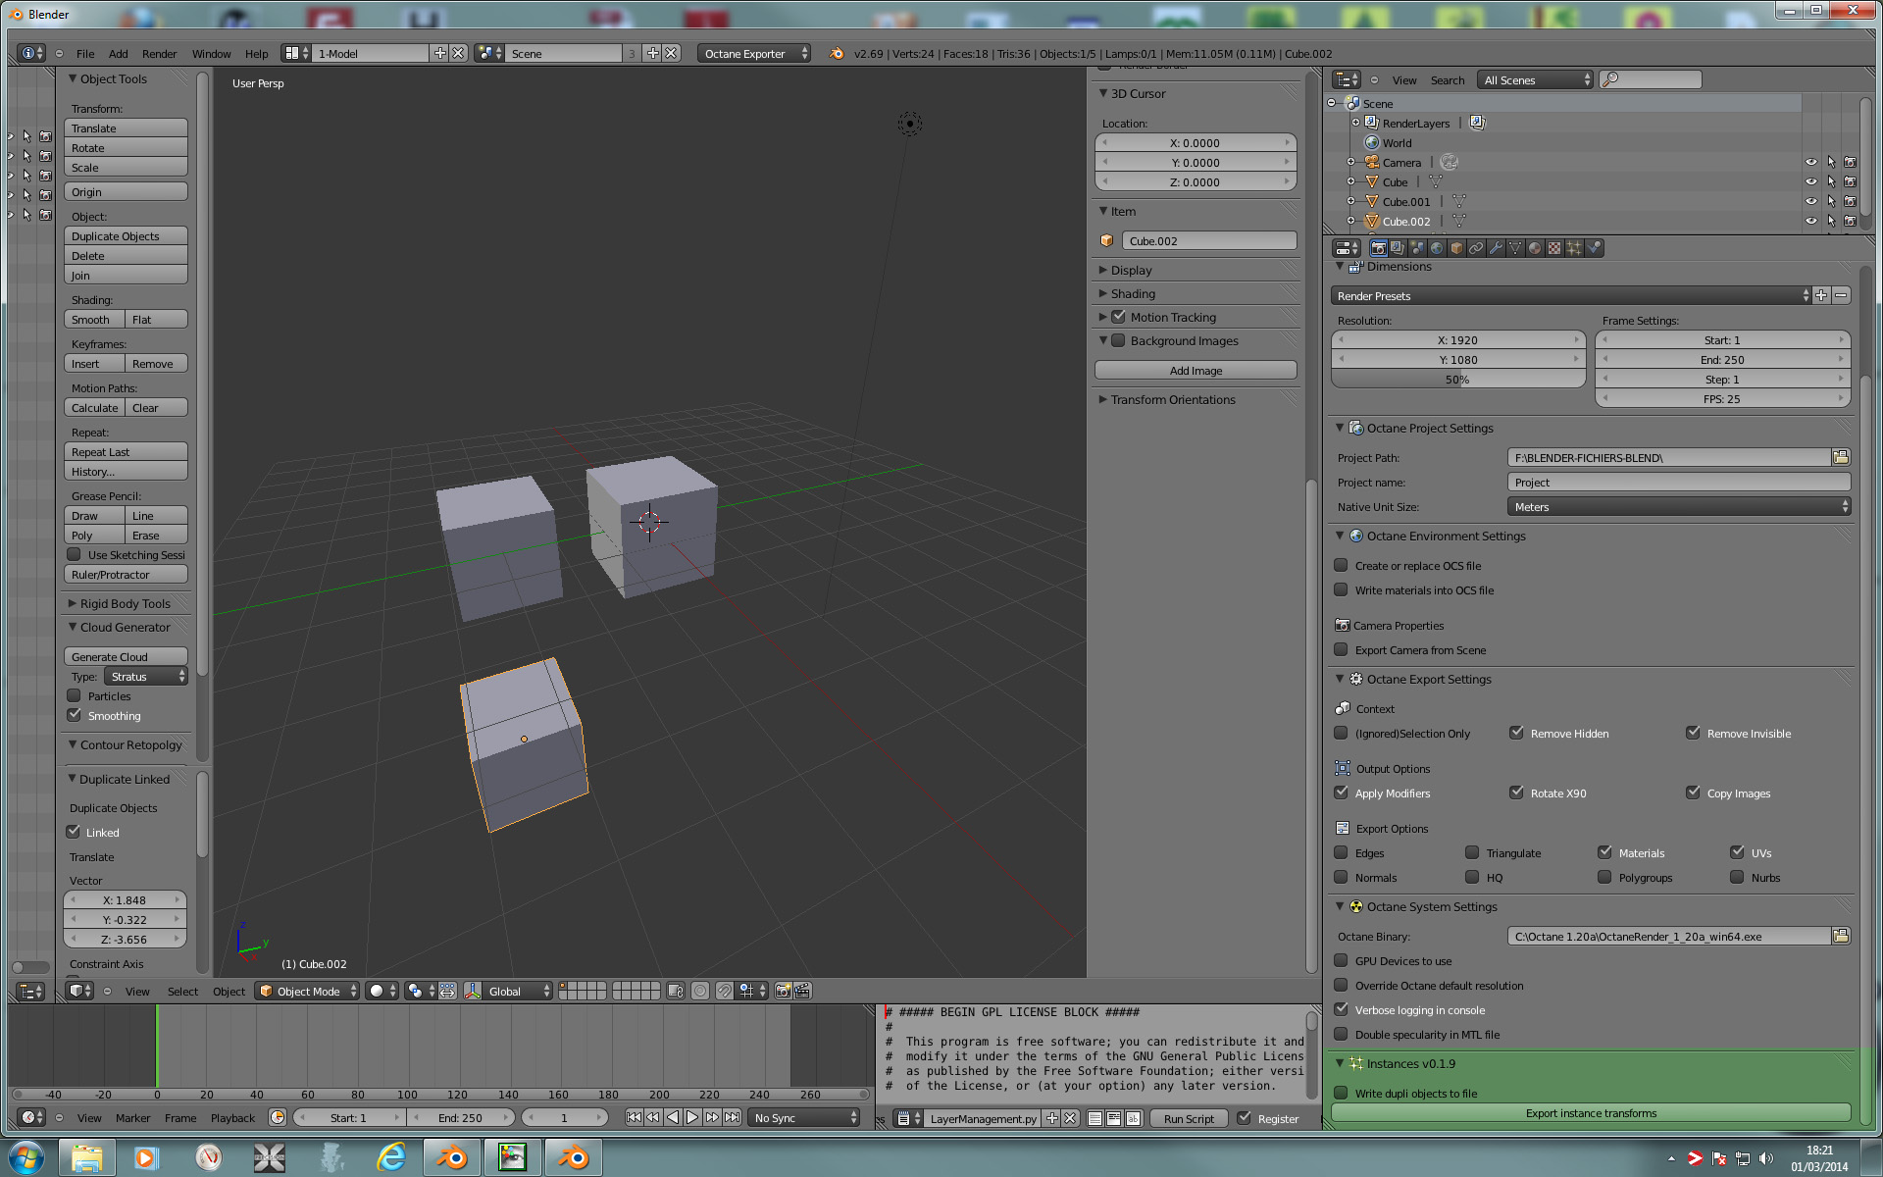Click OpenGL render image camera icon
This screenshot has width=1883, height=1177.
pos(783,991)
